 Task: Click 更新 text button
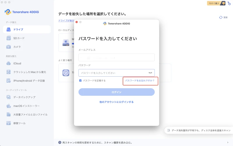pos(225,17)
